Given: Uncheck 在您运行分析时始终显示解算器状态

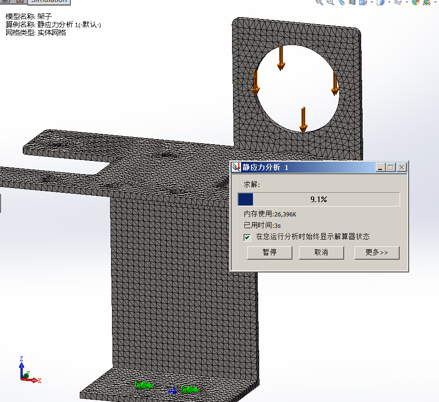Looking at the screenshot, I should pos(247,237).
